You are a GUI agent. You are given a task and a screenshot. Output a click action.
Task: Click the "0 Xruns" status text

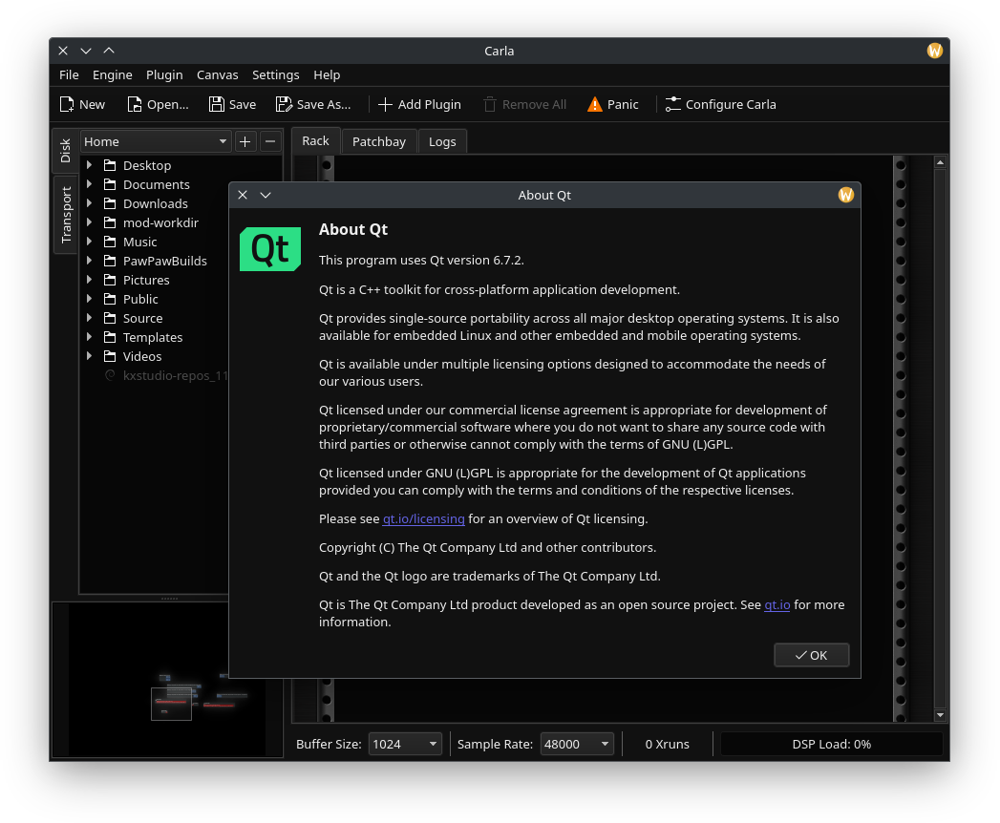click(x=667, y=744)
